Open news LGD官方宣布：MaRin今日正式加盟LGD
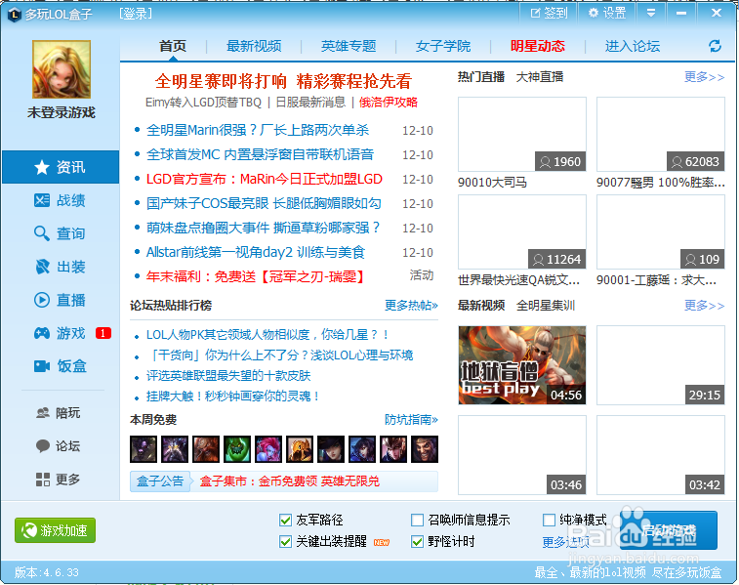Viewport: 739px width, 585px height. [x=264, y=179]
